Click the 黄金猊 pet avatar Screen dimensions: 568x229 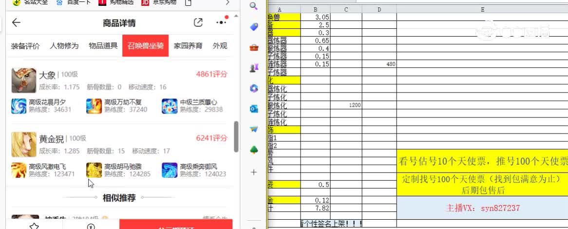24,144
